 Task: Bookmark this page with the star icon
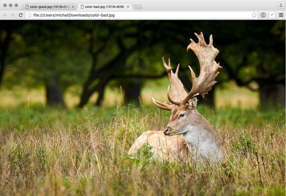[x=254, y=15]
